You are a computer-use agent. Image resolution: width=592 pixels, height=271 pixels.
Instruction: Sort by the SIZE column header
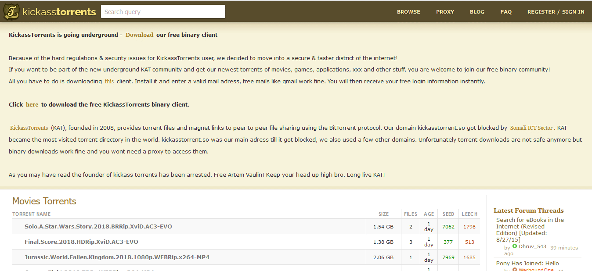pos(383,214)
